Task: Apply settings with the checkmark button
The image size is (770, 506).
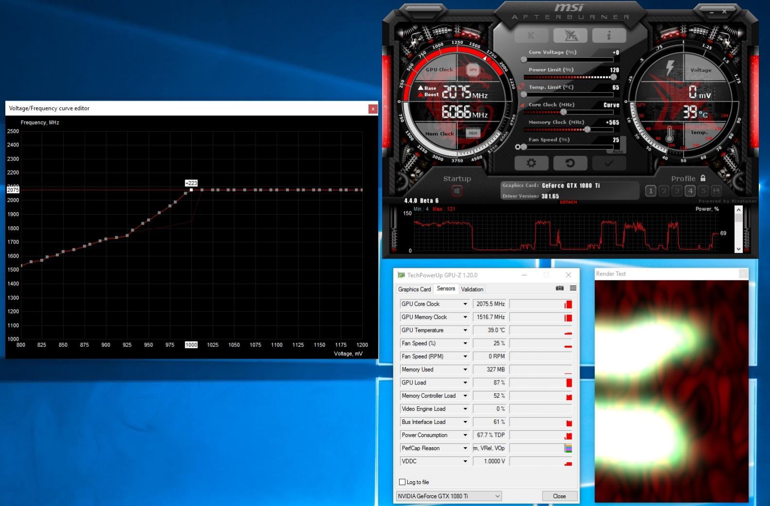Action: 609,163
